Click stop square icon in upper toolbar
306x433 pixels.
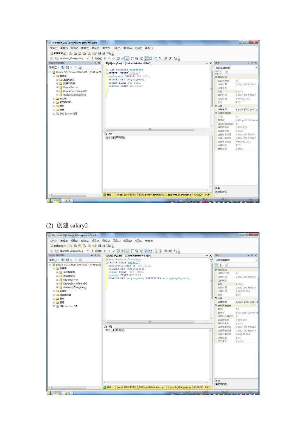109,58
